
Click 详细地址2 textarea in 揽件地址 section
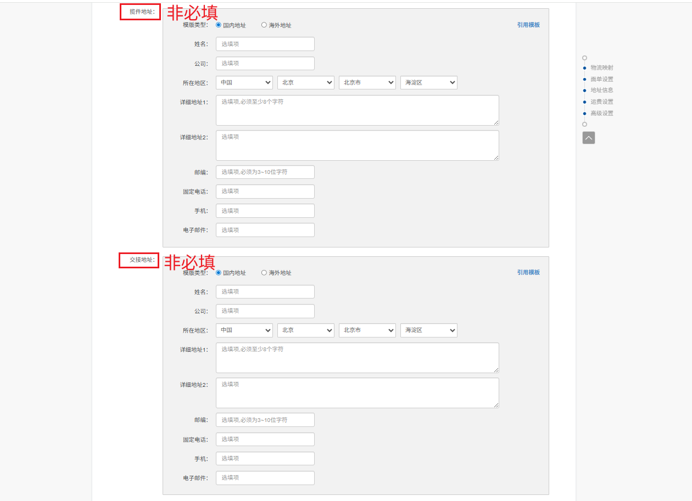click(x=358, y=145)
